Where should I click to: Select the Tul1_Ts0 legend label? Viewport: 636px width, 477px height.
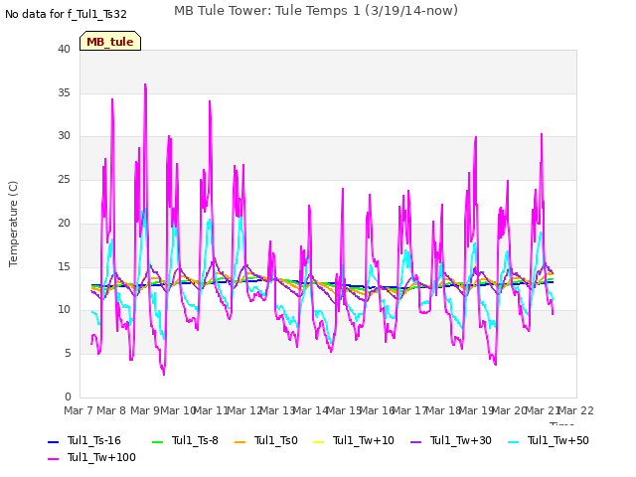[x=276, y=440]
